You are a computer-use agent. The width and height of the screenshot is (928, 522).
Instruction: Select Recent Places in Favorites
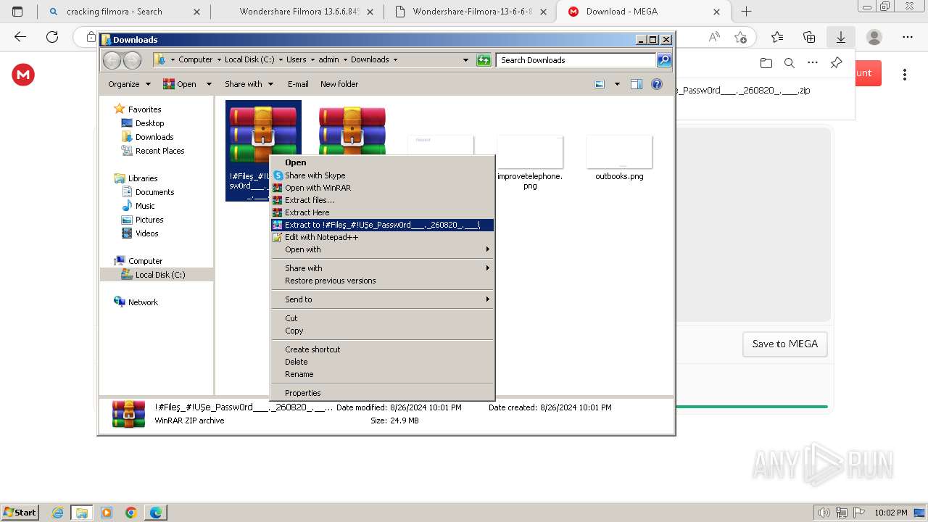(159, 151)
